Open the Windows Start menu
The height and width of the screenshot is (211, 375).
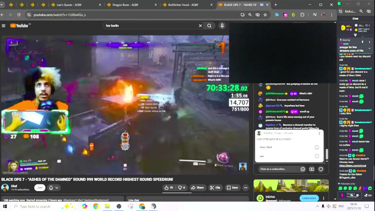5,206
